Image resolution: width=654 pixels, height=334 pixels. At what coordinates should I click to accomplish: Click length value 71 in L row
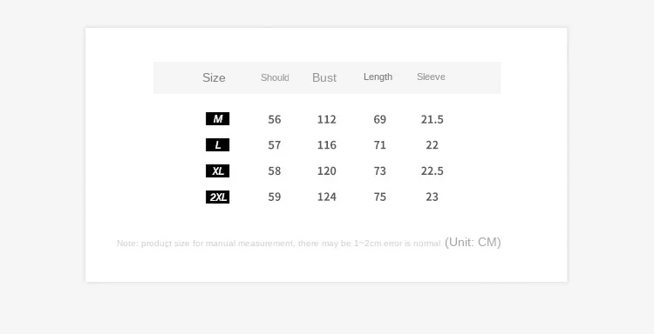click(379, 145)
